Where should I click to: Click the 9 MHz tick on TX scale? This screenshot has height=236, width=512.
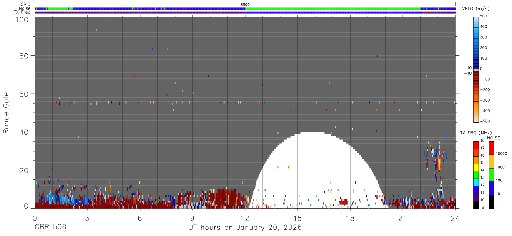coord(482,207)
